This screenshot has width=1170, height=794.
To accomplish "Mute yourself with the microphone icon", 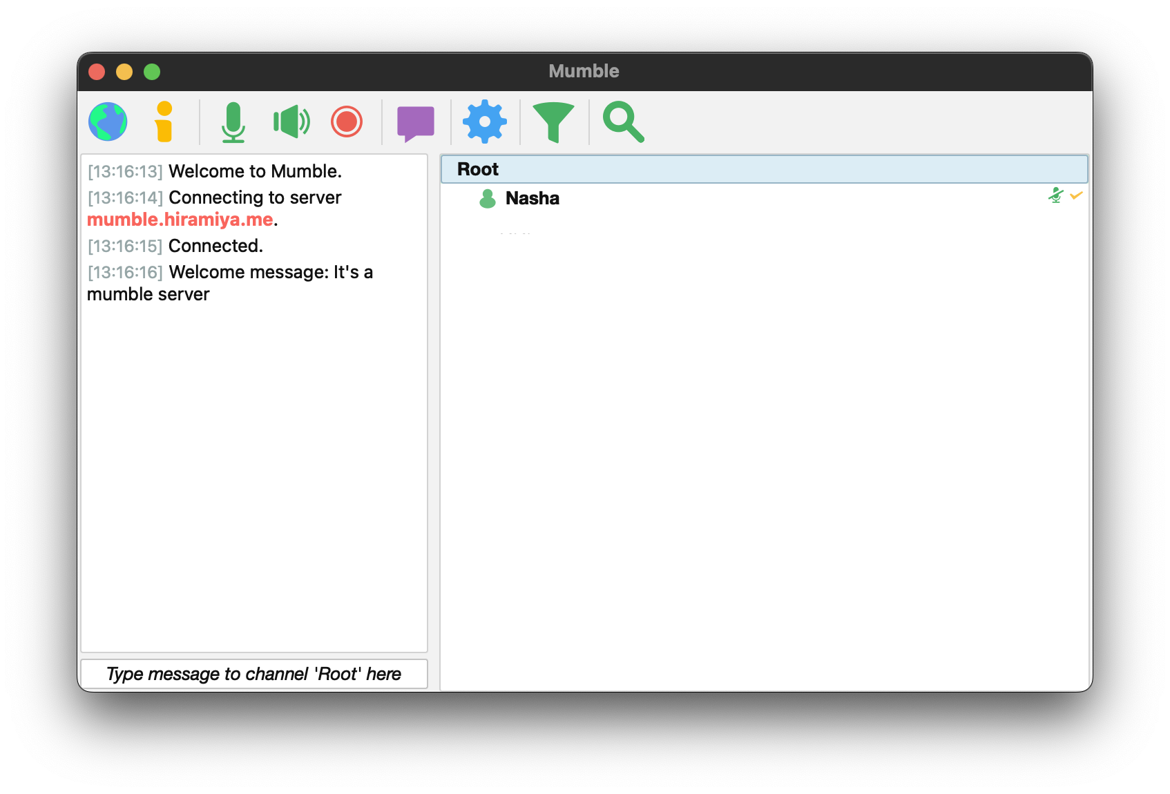I will tap(233, 122).
